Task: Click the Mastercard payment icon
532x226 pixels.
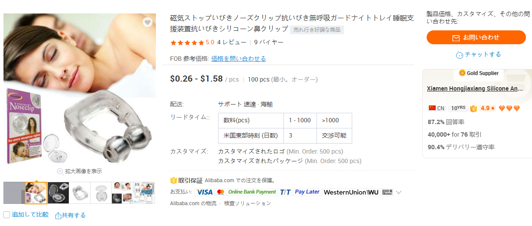Action: (x=220, y=192)
